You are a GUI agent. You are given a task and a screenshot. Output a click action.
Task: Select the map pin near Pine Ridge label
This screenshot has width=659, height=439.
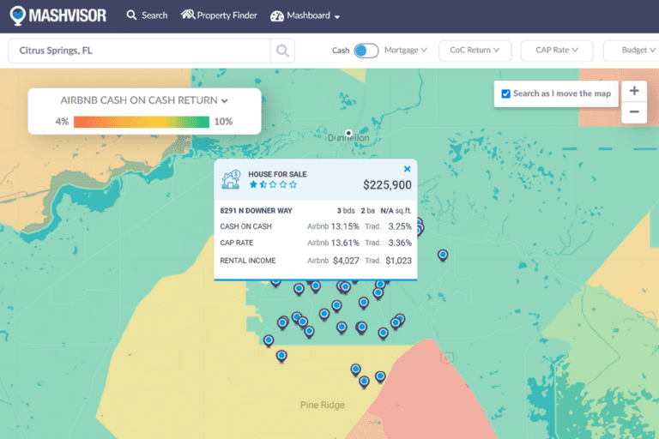(364, 381)
